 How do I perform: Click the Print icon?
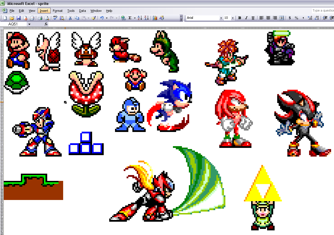click(x=40, y=18)
